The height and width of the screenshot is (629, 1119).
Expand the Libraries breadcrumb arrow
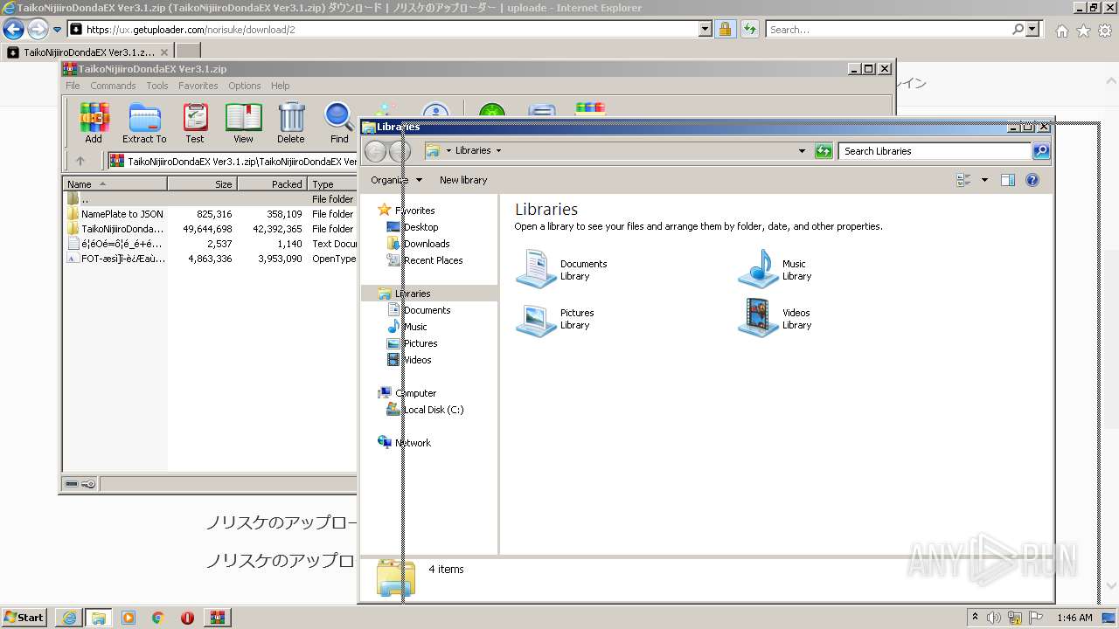pos(498,151)
